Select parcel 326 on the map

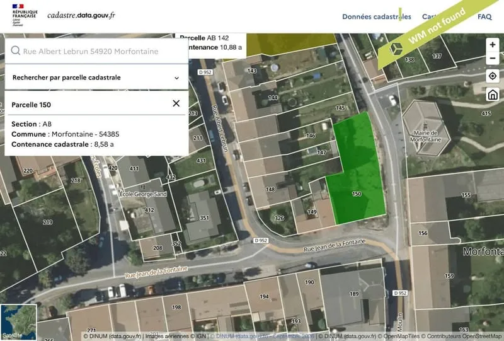[279, 218]
